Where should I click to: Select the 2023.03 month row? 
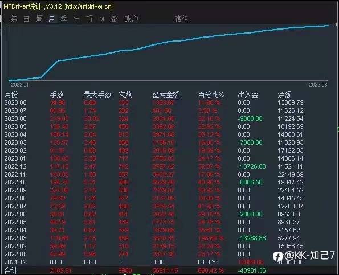154,142
